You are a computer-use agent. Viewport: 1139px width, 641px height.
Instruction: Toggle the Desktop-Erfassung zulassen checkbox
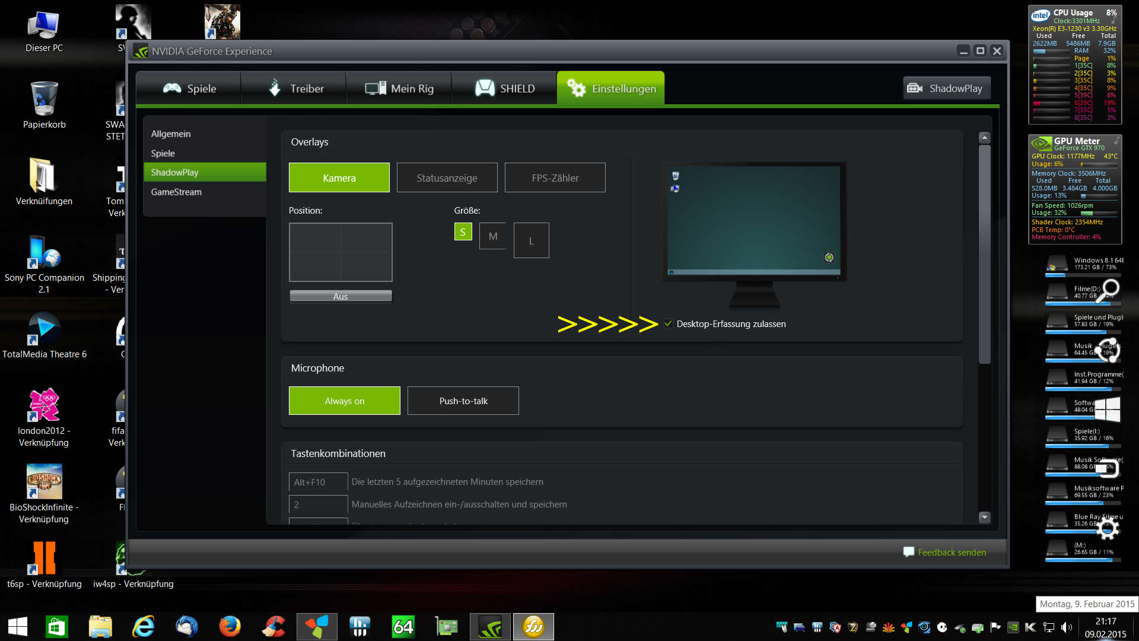click(669, 323)
